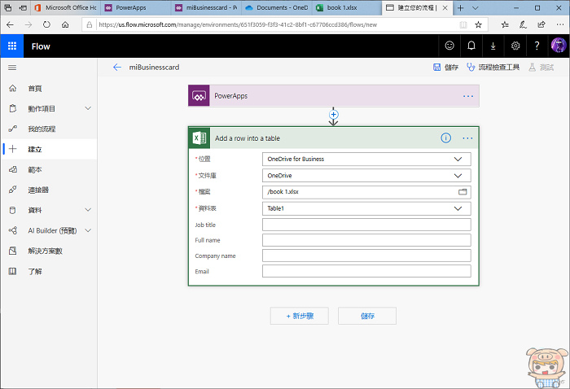Select 我的流程 in the left sidebar
The height and width of the screenshot is (389, 570).
[42, 129]
